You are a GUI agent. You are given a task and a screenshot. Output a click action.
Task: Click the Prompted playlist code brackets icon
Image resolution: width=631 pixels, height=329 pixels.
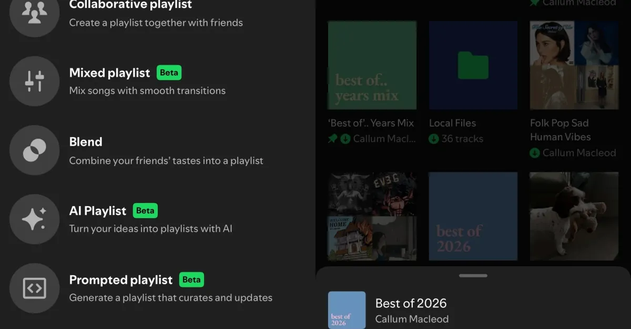[34, 288]
